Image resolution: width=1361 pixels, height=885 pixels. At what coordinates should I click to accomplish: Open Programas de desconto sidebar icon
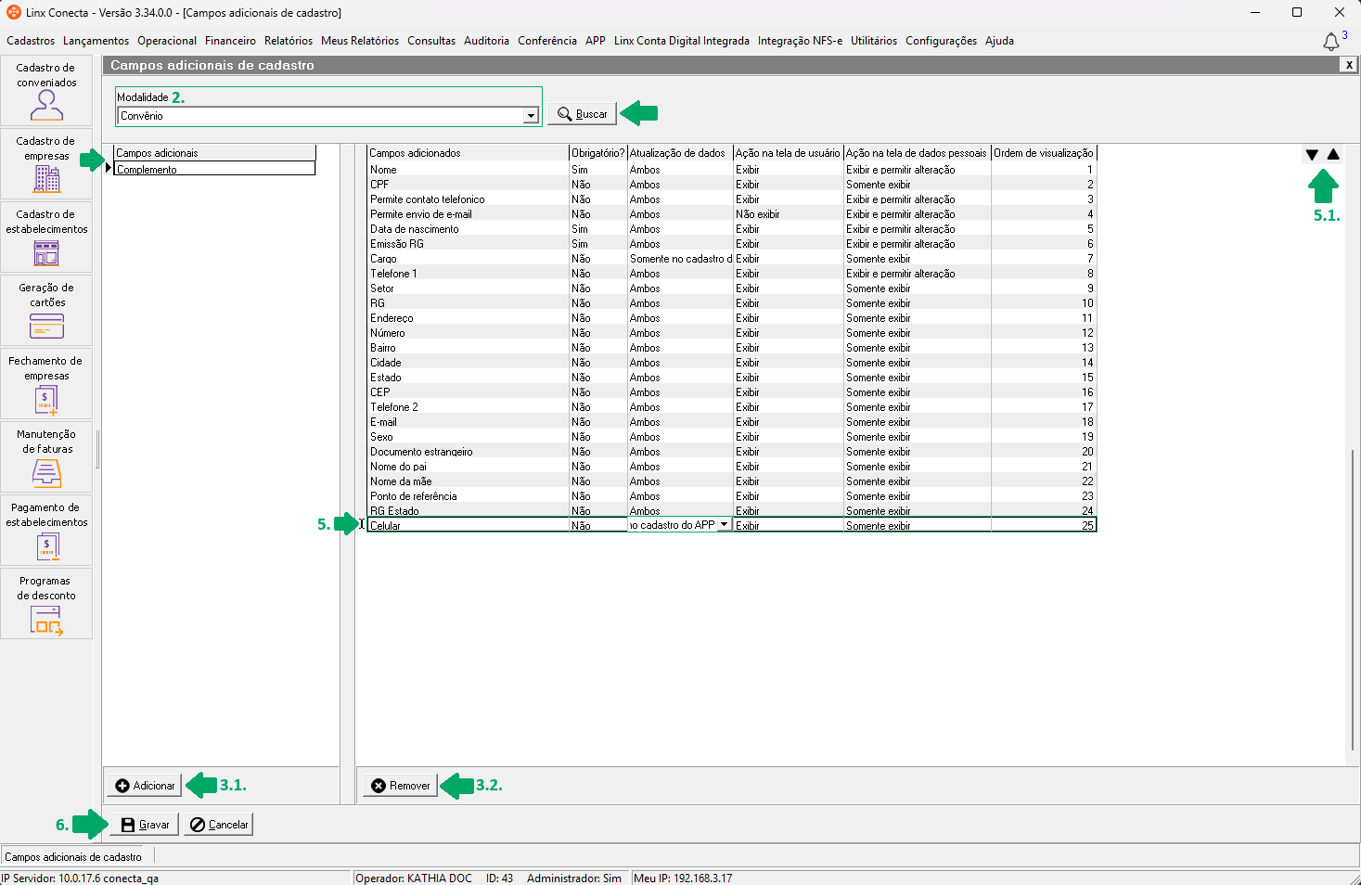click(x=46, y=604)
